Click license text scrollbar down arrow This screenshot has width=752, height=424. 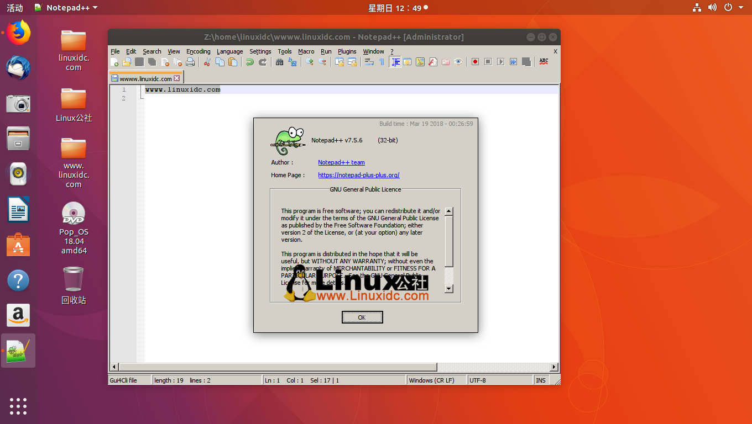click(449, 288)
